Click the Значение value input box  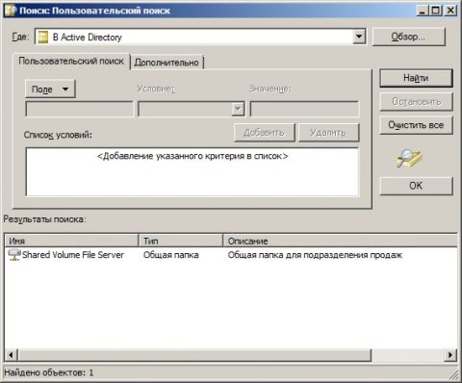tap(304, 109)
